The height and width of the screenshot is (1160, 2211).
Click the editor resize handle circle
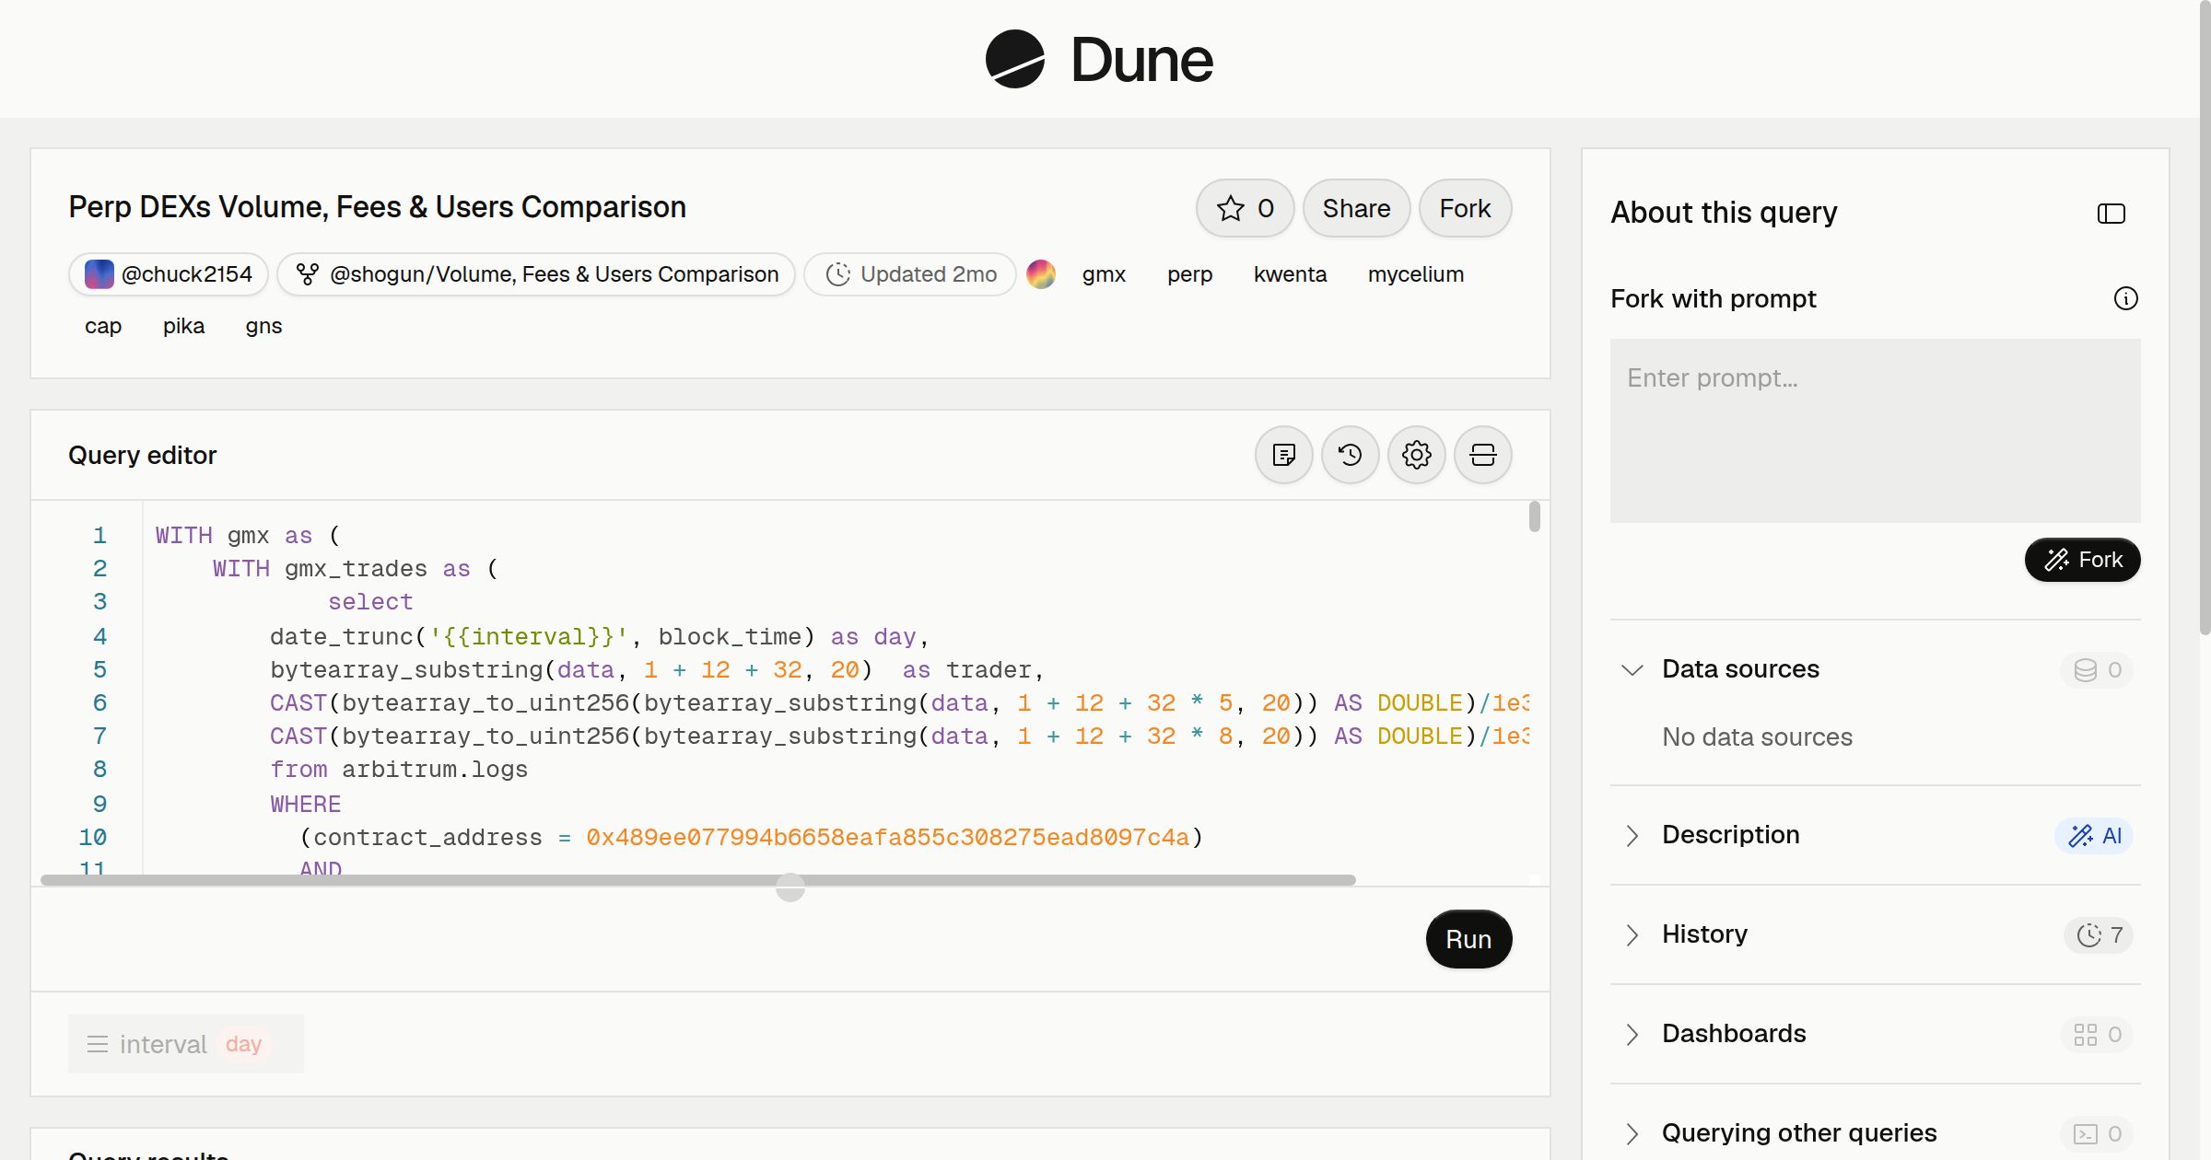pos(790,887)
